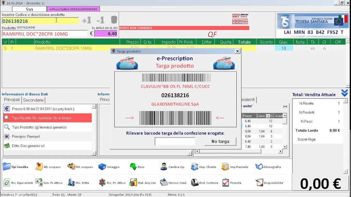Click the Carico column header
Viewport: 351px width, 197px height.
[x=261, y=116]
